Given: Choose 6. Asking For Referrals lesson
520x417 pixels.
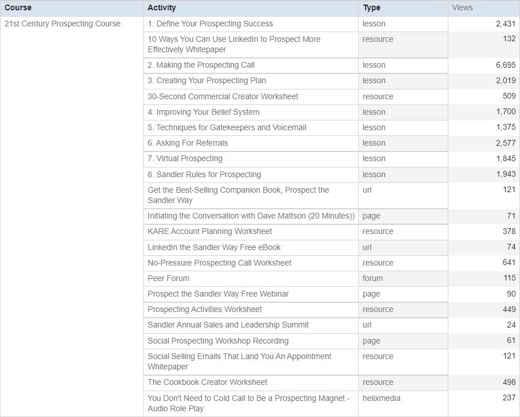Looking at the screenshot, I should point(187,143).
